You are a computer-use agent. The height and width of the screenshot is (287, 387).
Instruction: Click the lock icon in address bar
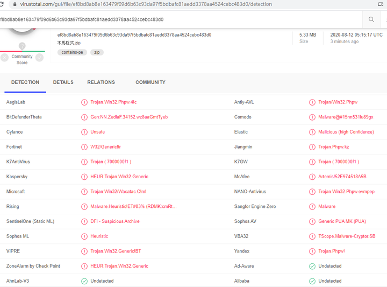[x=15, y=4]
